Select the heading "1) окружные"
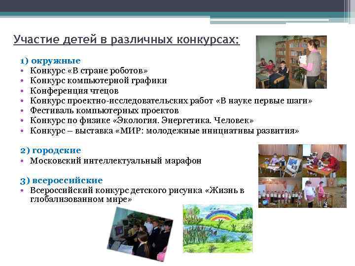The height and width of the screenshot is (266, 355). coord(50,61)
